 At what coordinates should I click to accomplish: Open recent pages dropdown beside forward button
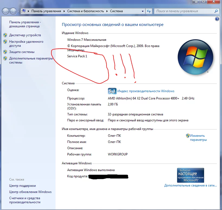click(18, 11)
